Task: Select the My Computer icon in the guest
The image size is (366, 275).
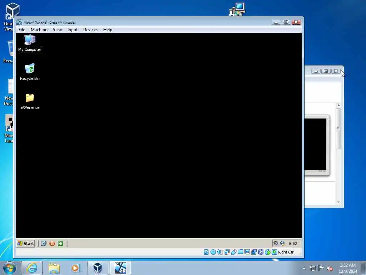Action: [x=30, y=43]
